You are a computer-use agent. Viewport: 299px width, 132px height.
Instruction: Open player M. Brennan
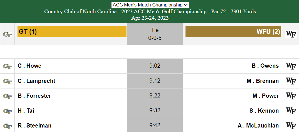(263, 81)
